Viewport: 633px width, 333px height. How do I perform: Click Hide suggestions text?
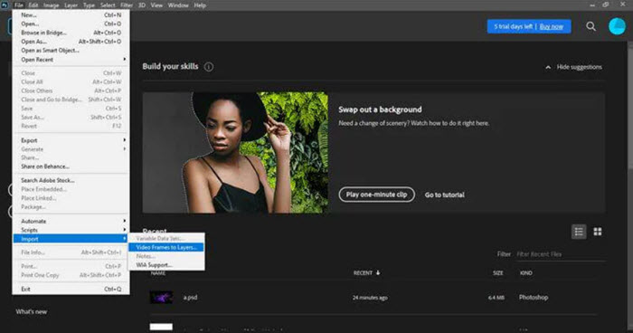pyautogui.click(x=580, y=67)
